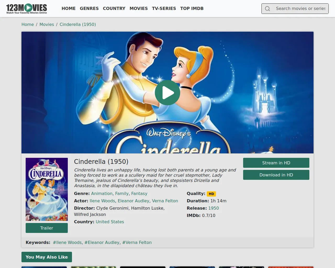Viewport: 335px width, 268px height.
Task: Open actor Ilene Woods link
Action: (102, 201)
